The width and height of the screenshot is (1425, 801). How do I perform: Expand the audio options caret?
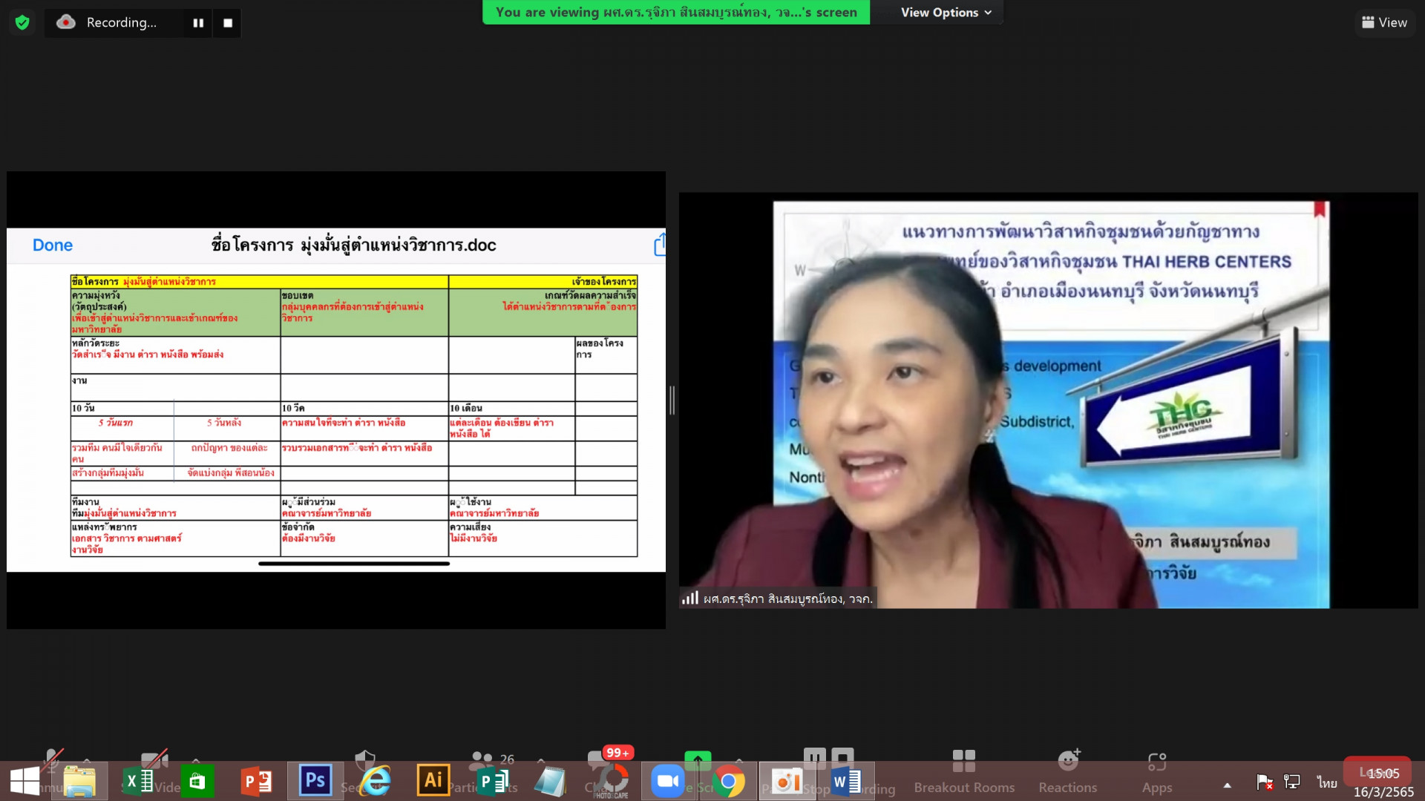click(x=87, y=760)
